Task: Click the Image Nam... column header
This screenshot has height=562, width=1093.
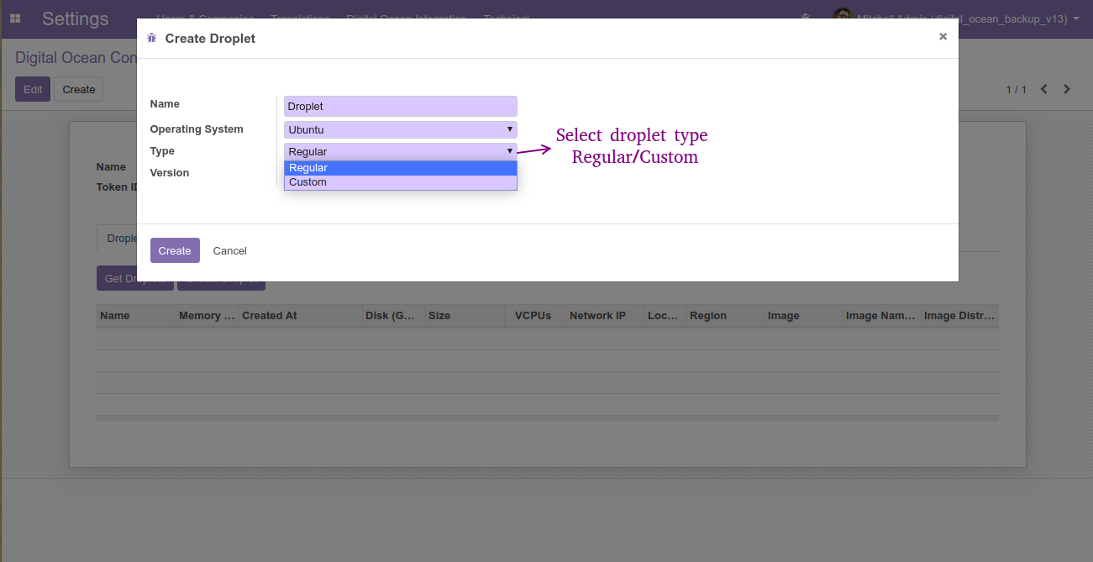Action: (x=882, y=316)
